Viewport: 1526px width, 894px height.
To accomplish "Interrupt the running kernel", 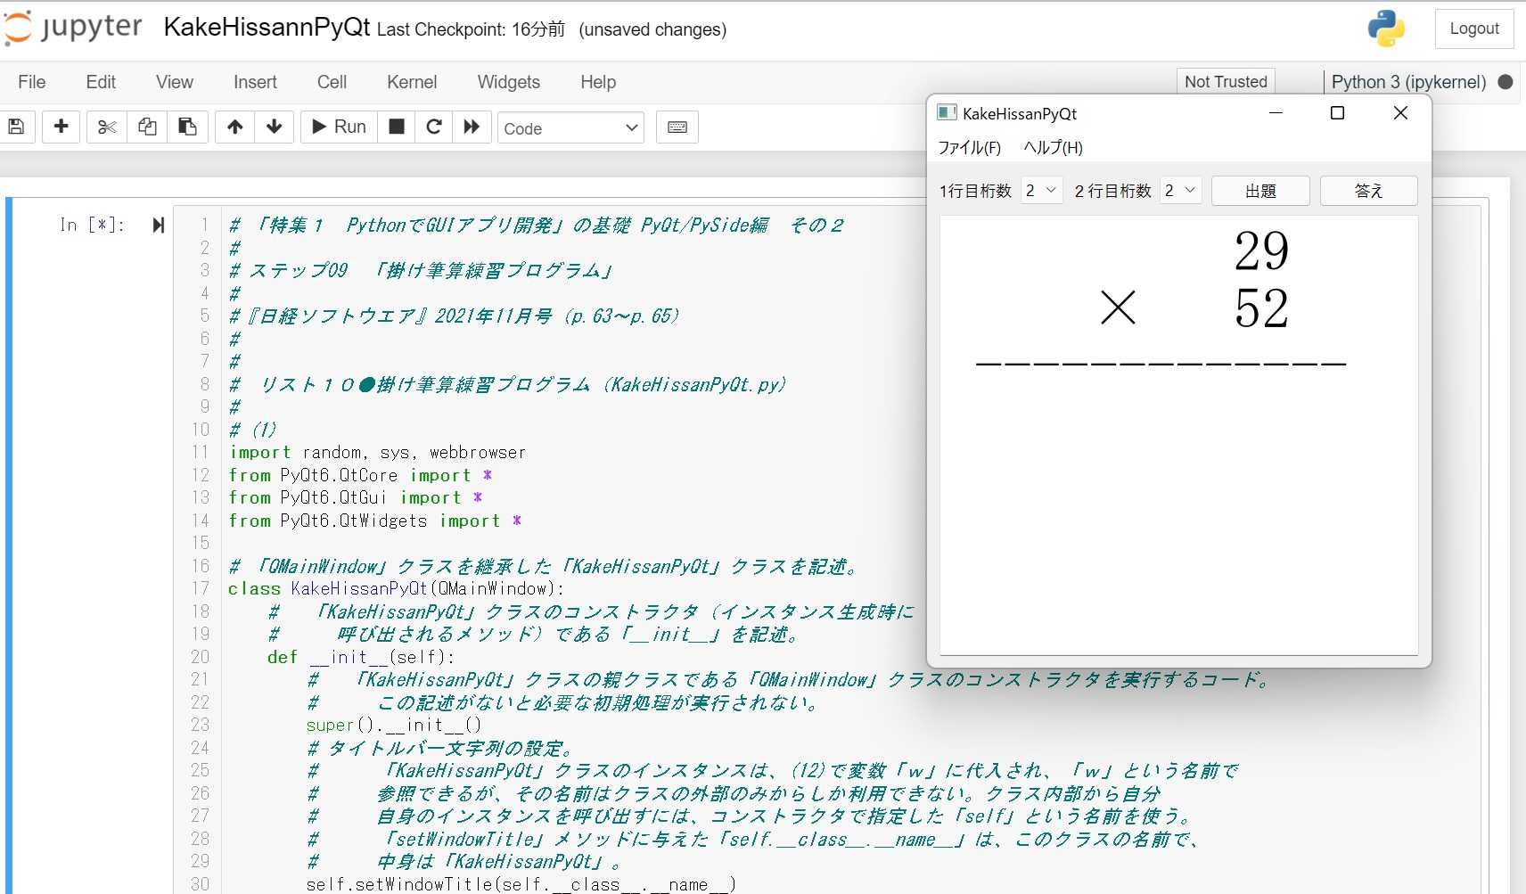I will coord(396,127).
